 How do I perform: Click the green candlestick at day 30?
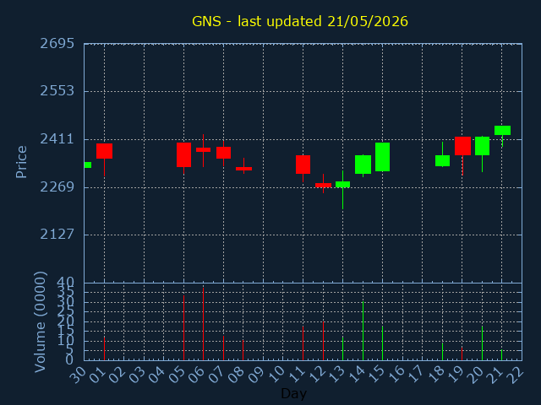(x=88, y=165)
